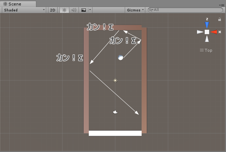
Task: Toggle 2D view mode
Action: 52,10
